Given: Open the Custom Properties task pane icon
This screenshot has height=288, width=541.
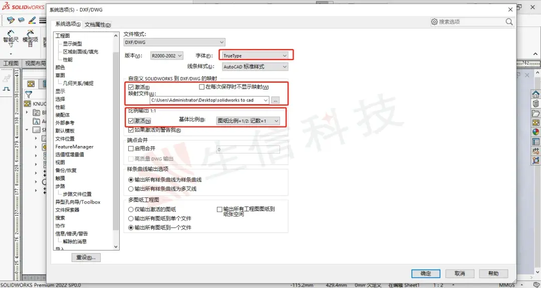Looking at the screenshot, I should 535,141.
